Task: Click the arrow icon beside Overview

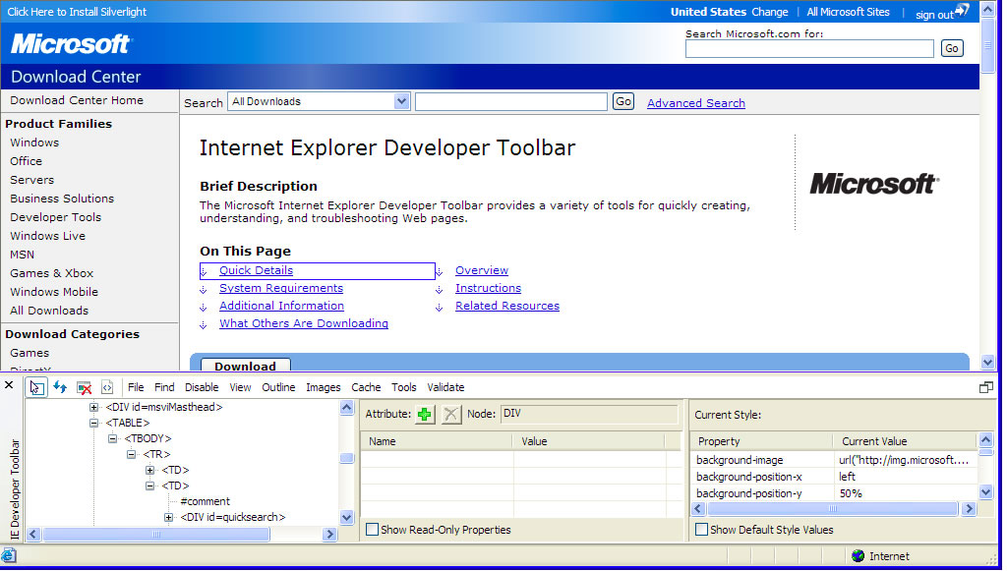Action: 440,272
